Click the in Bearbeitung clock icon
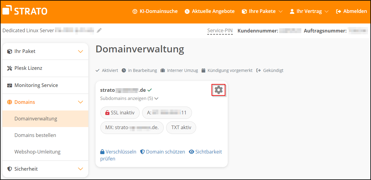Viewport: 371px width, 180px height. coord(124,70)
